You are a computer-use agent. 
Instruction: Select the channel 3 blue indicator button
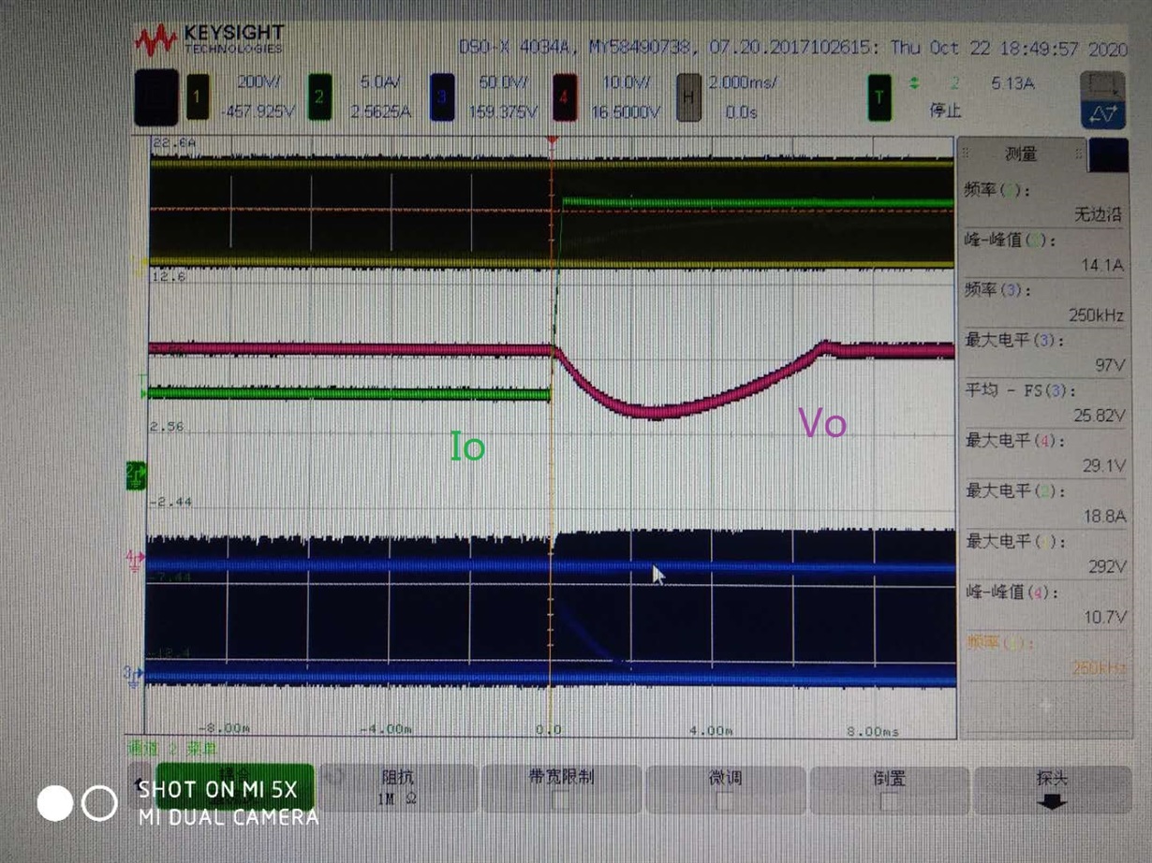click(443, 97)
